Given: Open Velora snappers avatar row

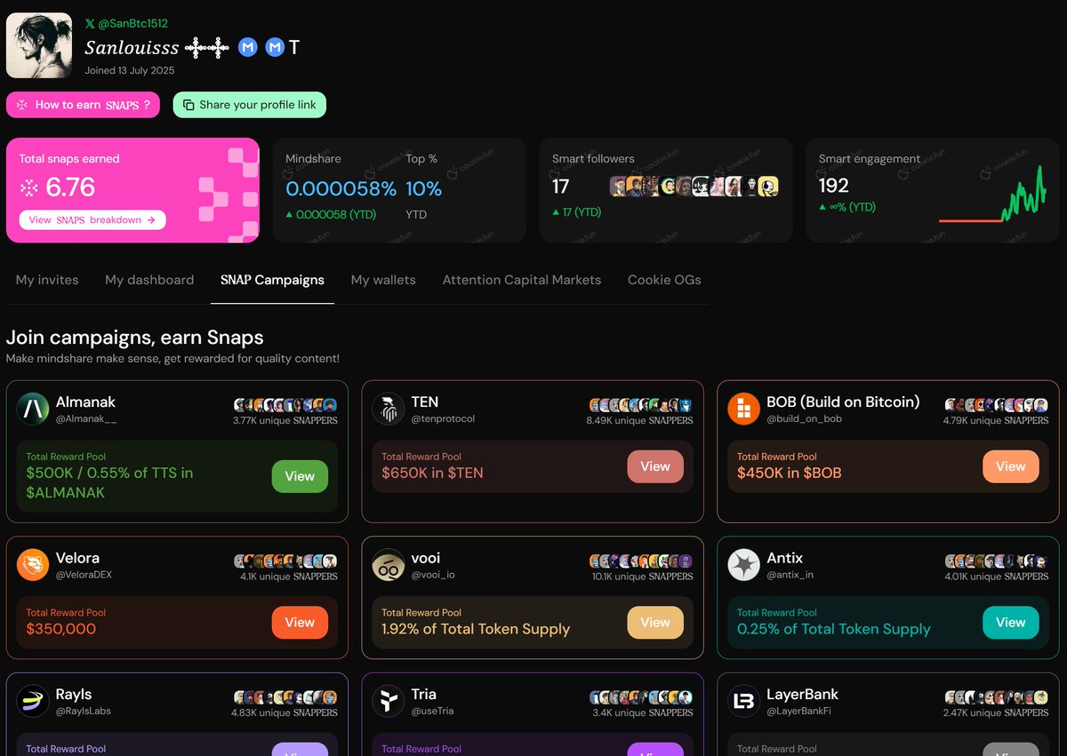Looking at the screenshot, I should 285,561.
